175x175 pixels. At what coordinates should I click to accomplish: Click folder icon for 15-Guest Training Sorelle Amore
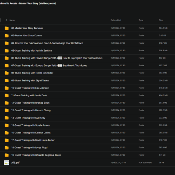[7, 125]
